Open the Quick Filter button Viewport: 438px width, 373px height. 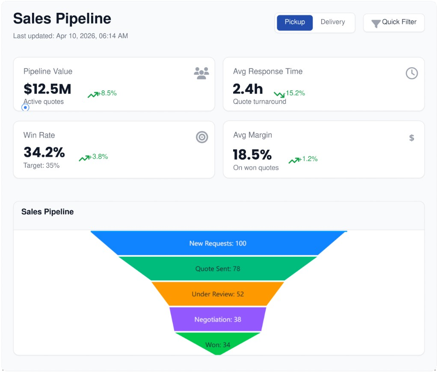pos(394,23)
